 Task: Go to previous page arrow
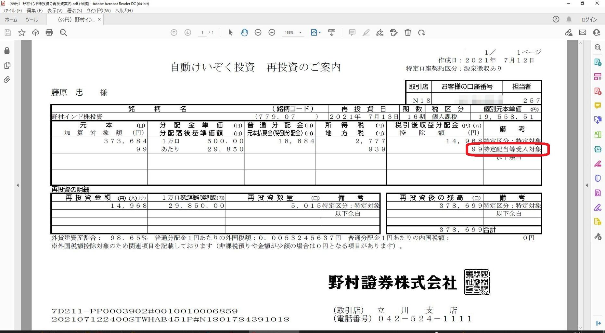(x=174, y=33)
